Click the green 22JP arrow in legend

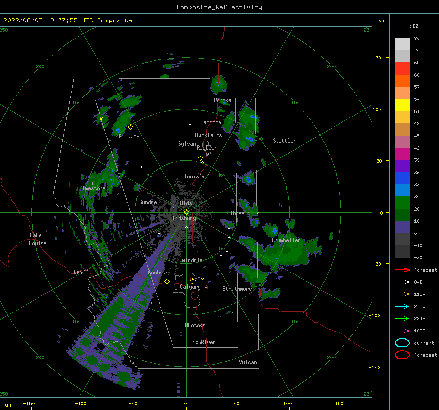[x=402, y=318]
